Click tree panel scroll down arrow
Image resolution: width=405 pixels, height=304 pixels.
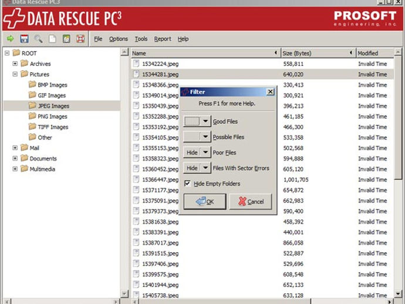pos(124,293)
